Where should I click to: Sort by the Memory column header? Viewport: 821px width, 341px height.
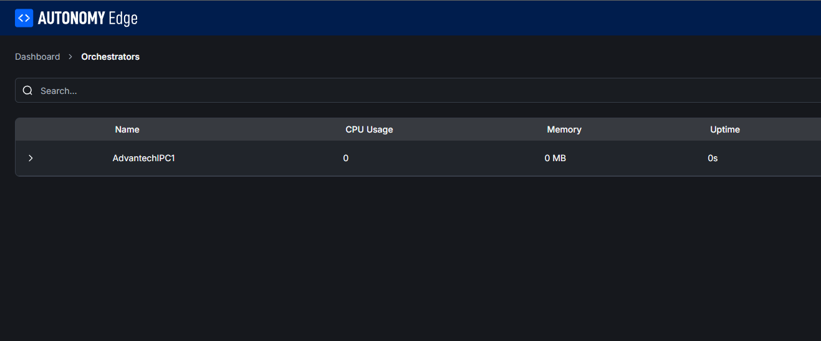coord(564,129)
